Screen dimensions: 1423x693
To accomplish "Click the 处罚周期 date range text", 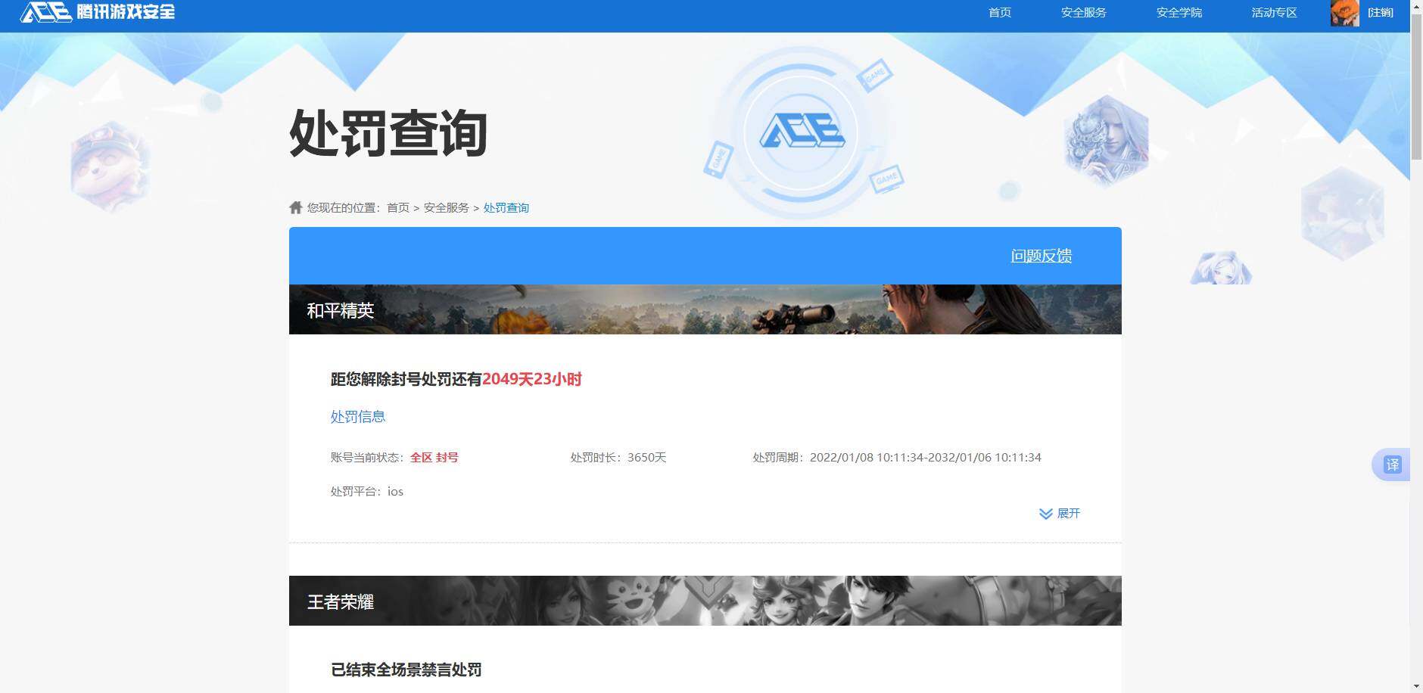I will click(897, 458).
